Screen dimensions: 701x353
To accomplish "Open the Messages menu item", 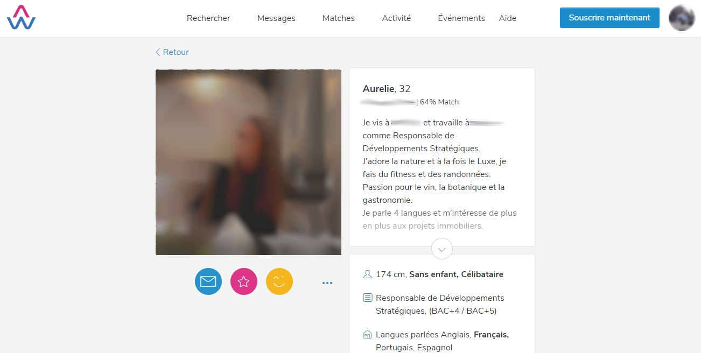I will click(276, 18).
